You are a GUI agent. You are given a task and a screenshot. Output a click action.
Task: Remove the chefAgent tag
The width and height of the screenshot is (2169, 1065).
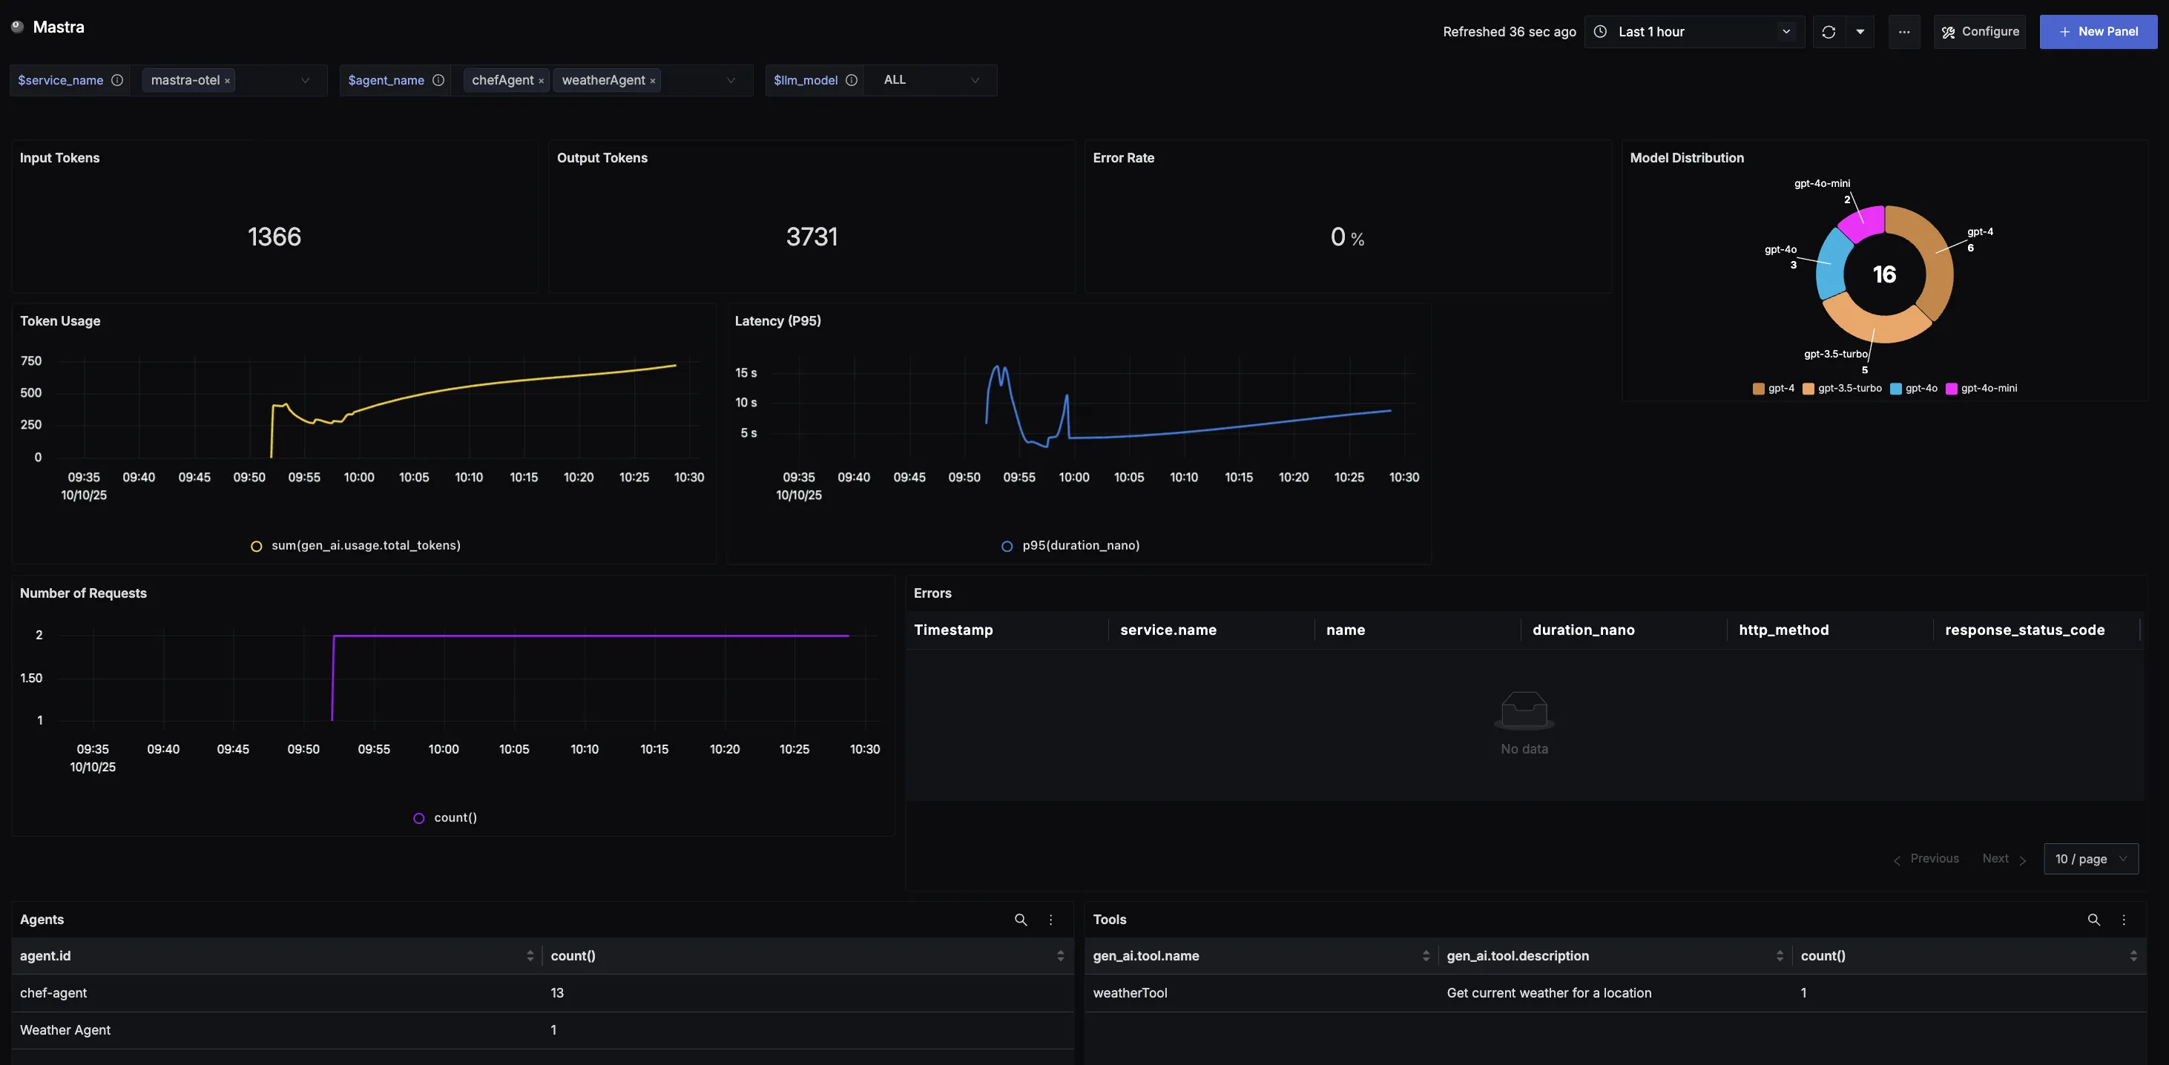pos(542,81)
